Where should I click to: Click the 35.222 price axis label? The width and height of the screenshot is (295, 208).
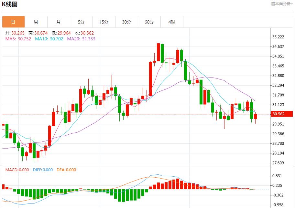point(278,37)
